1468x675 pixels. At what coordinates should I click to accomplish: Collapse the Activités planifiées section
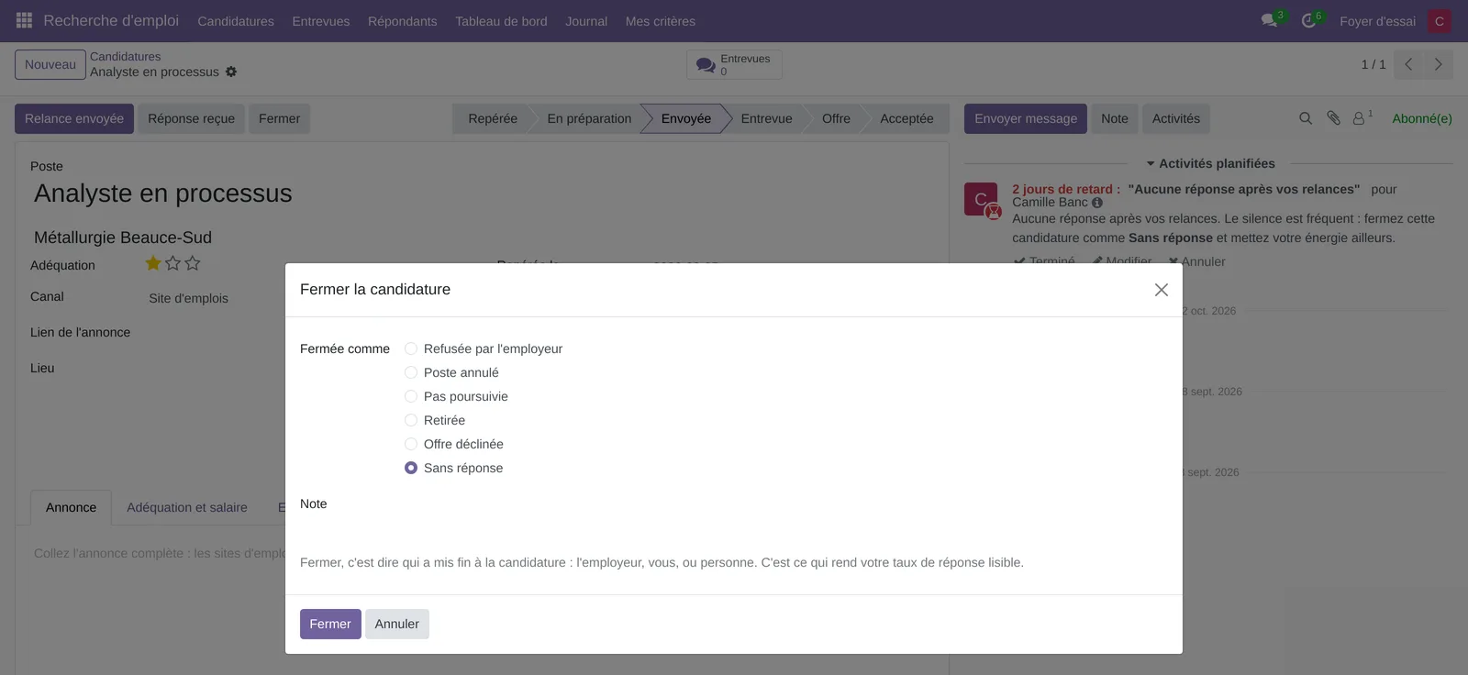tap(1210, 163)
